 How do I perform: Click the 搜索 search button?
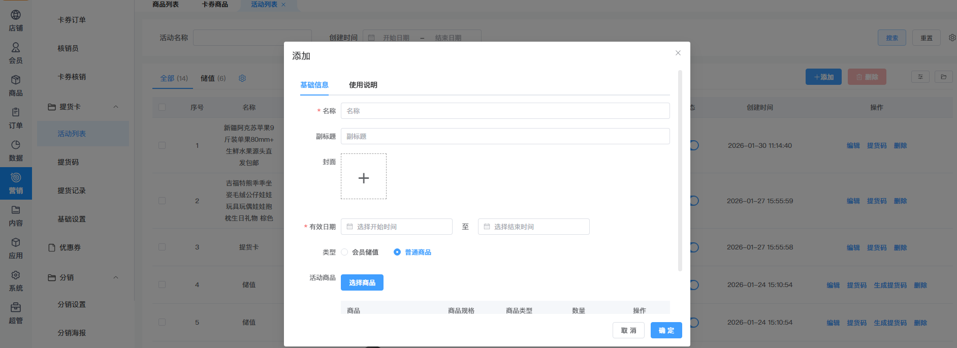tap(892, 38)
